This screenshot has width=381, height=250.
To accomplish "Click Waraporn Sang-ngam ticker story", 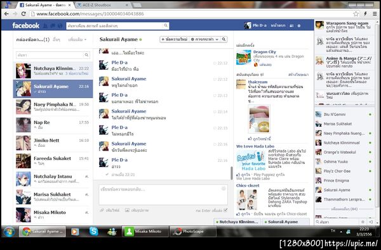I will (x=344, y=27).
